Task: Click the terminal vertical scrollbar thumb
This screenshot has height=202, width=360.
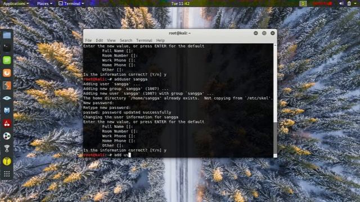Action: coord(275,138)
